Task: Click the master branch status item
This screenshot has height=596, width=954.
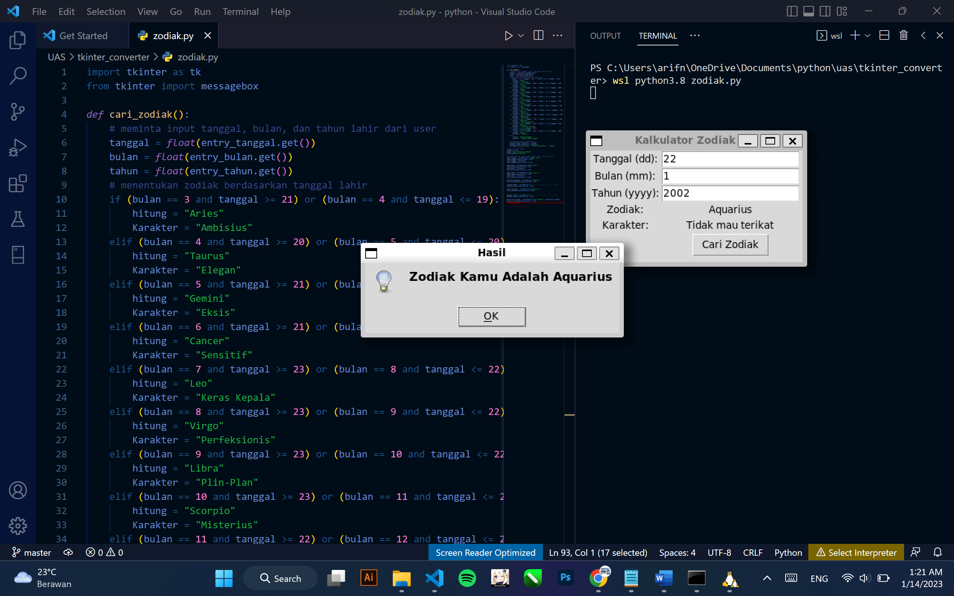Action: pos(32,552)
